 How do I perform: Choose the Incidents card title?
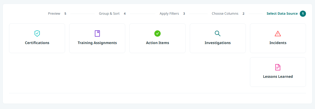click(278, 43)
